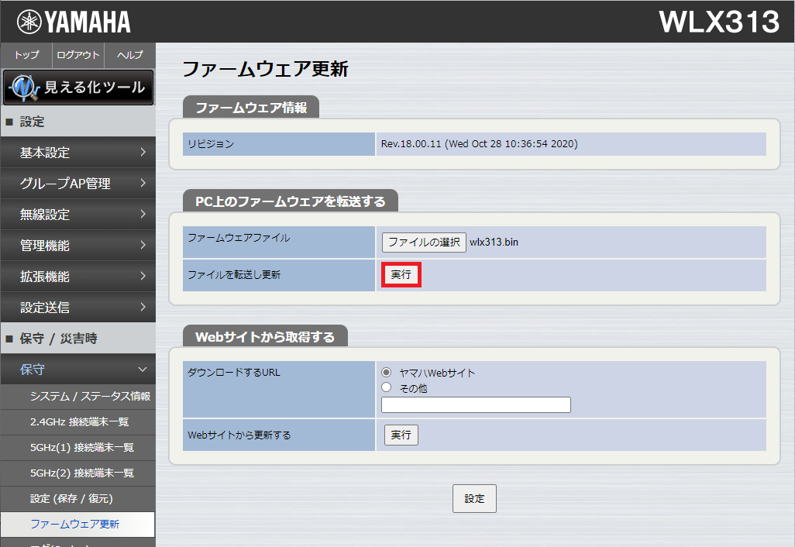This screenshot has width=795, height=547.
Task: Open the ヘルプ help page
Action: point(129,55)
